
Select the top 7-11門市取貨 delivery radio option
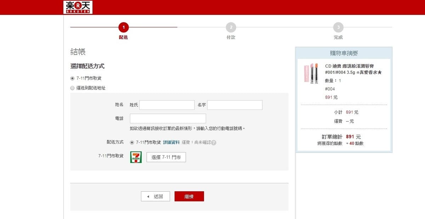tap(72, 78)
